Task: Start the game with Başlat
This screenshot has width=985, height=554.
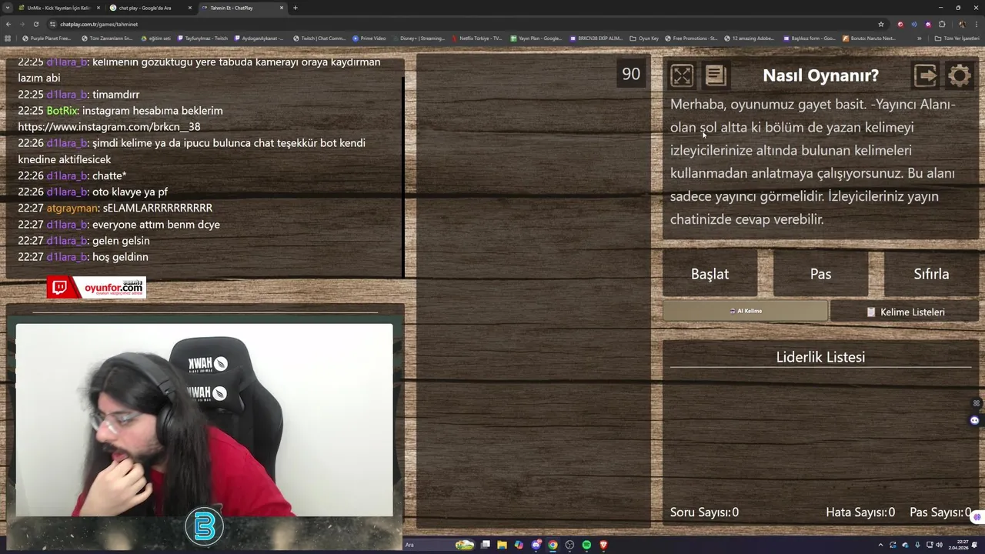Action: click(710, 274)
